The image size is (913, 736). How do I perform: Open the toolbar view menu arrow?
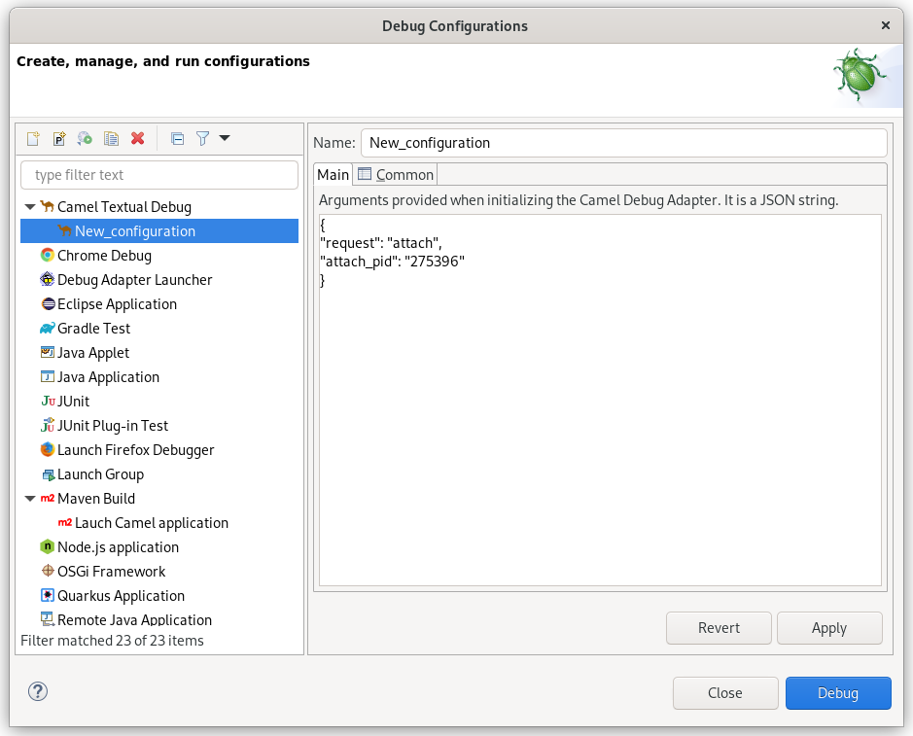(x=225, y=138)
